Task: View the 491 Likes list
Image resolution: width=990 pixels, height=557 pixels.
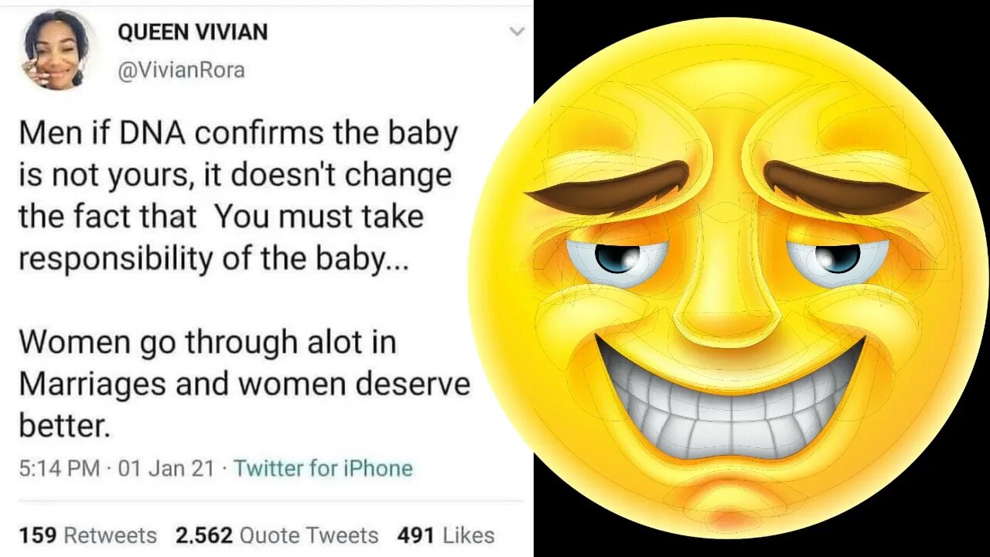Action: (445, 535)
